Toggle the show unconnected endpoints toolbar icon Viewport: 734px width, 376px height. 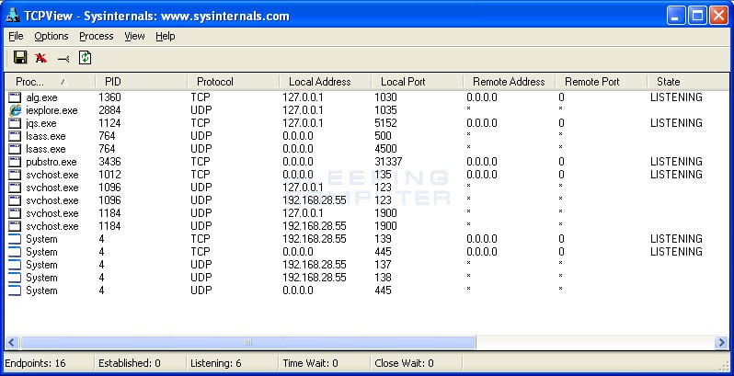point(63,59)
